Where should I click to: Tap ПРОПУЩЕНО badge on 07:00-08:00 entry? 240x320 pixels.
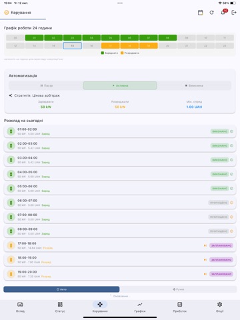(219, 217)
